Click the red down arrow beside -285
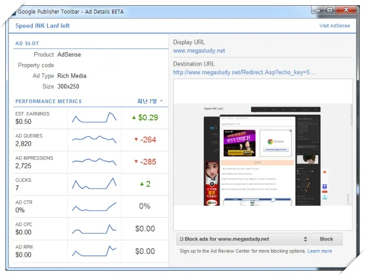The height and width of the screenshot is (276, 365). point(136,161)
